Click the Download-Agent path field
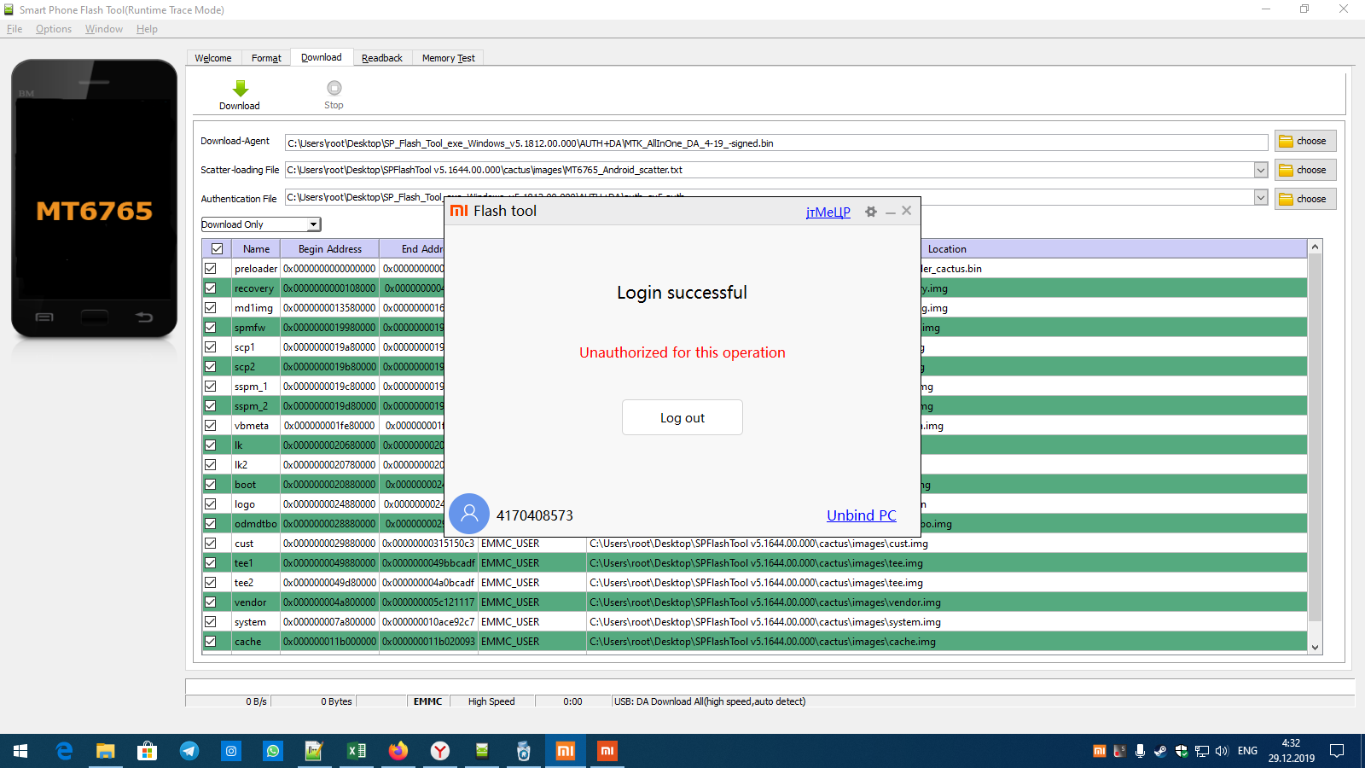The image size is (1365, 768). [776, 143]
